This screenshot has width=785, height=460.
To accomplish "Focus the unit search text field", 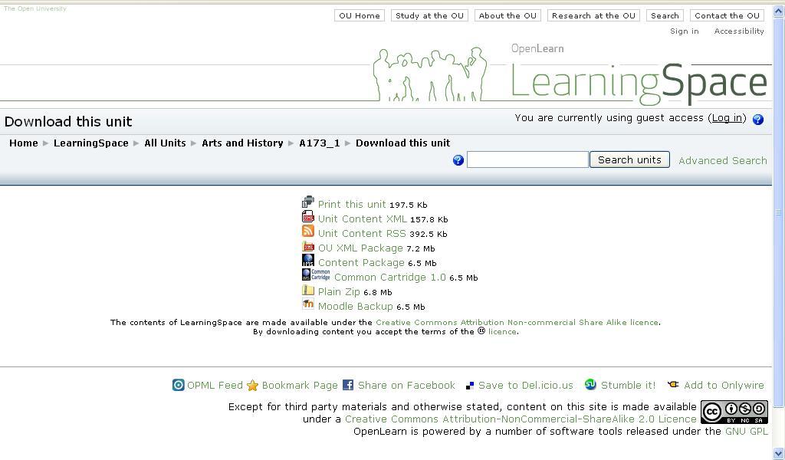I will [x=527, y=159].
